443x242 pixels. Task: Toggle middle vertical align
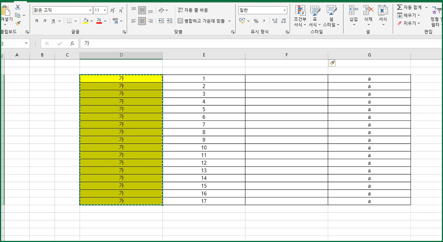[x=142, y=10]
